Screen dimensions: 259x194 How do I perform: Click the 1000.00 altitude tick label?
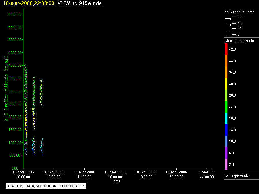click(15, 142)
